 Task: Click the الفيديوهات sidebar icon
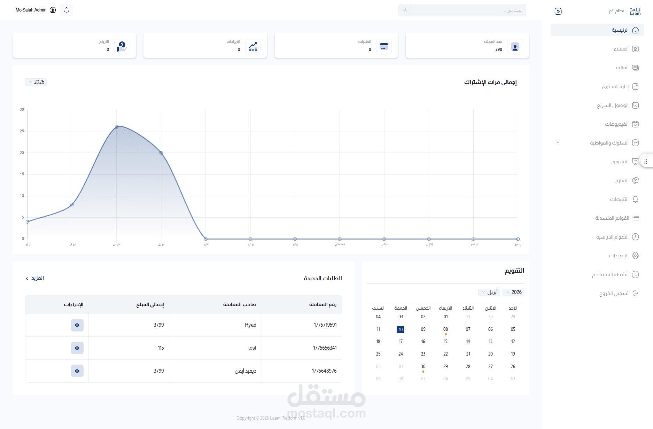coord(635,124)
